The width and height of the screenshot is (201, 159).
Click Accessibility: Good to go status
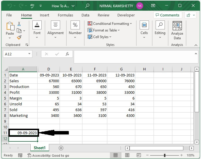coord(48,155)
